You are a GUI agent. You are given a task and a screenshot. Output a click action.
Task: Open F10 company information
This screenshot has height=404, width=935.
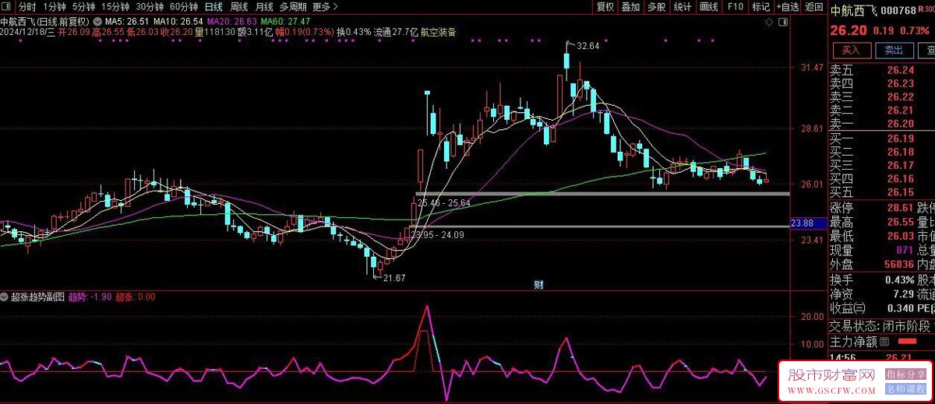(x=735, y=7)
